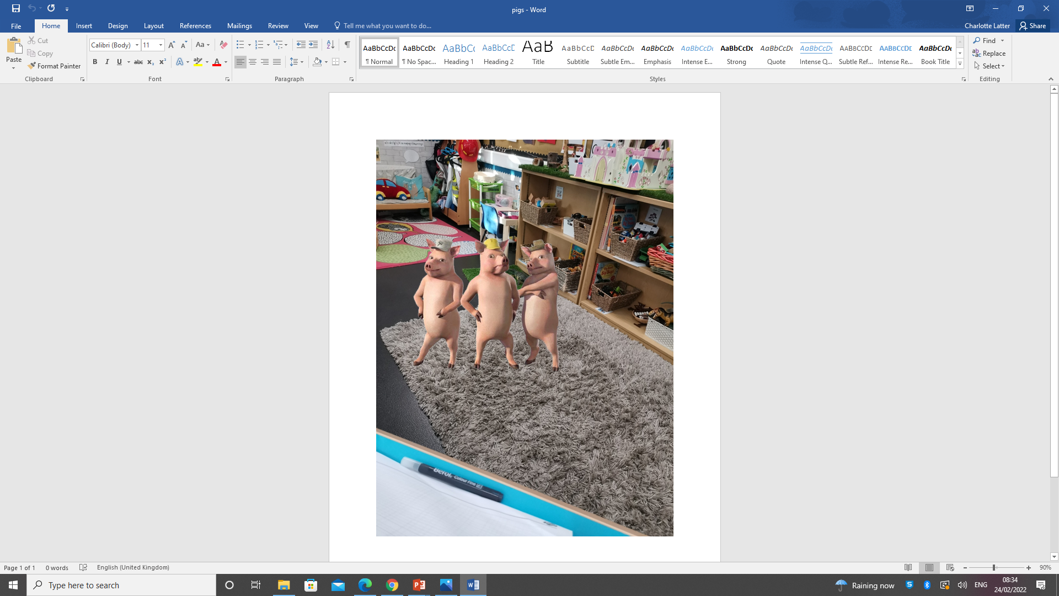Screen dimensions: 1059x596
Task: Toggle Underline formatting
Action: [119, 62]
